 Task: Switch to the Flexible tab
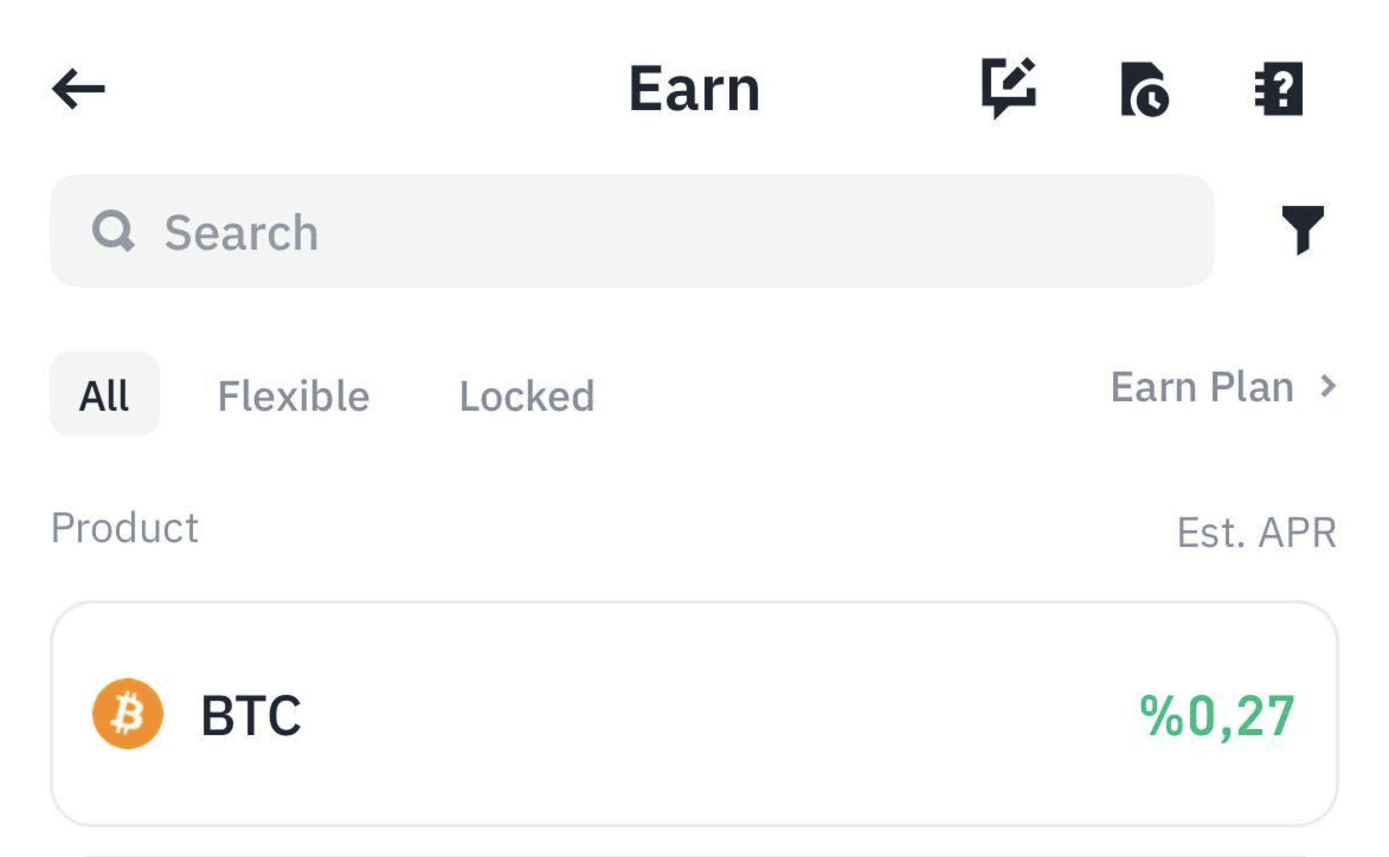coord(294,395)
